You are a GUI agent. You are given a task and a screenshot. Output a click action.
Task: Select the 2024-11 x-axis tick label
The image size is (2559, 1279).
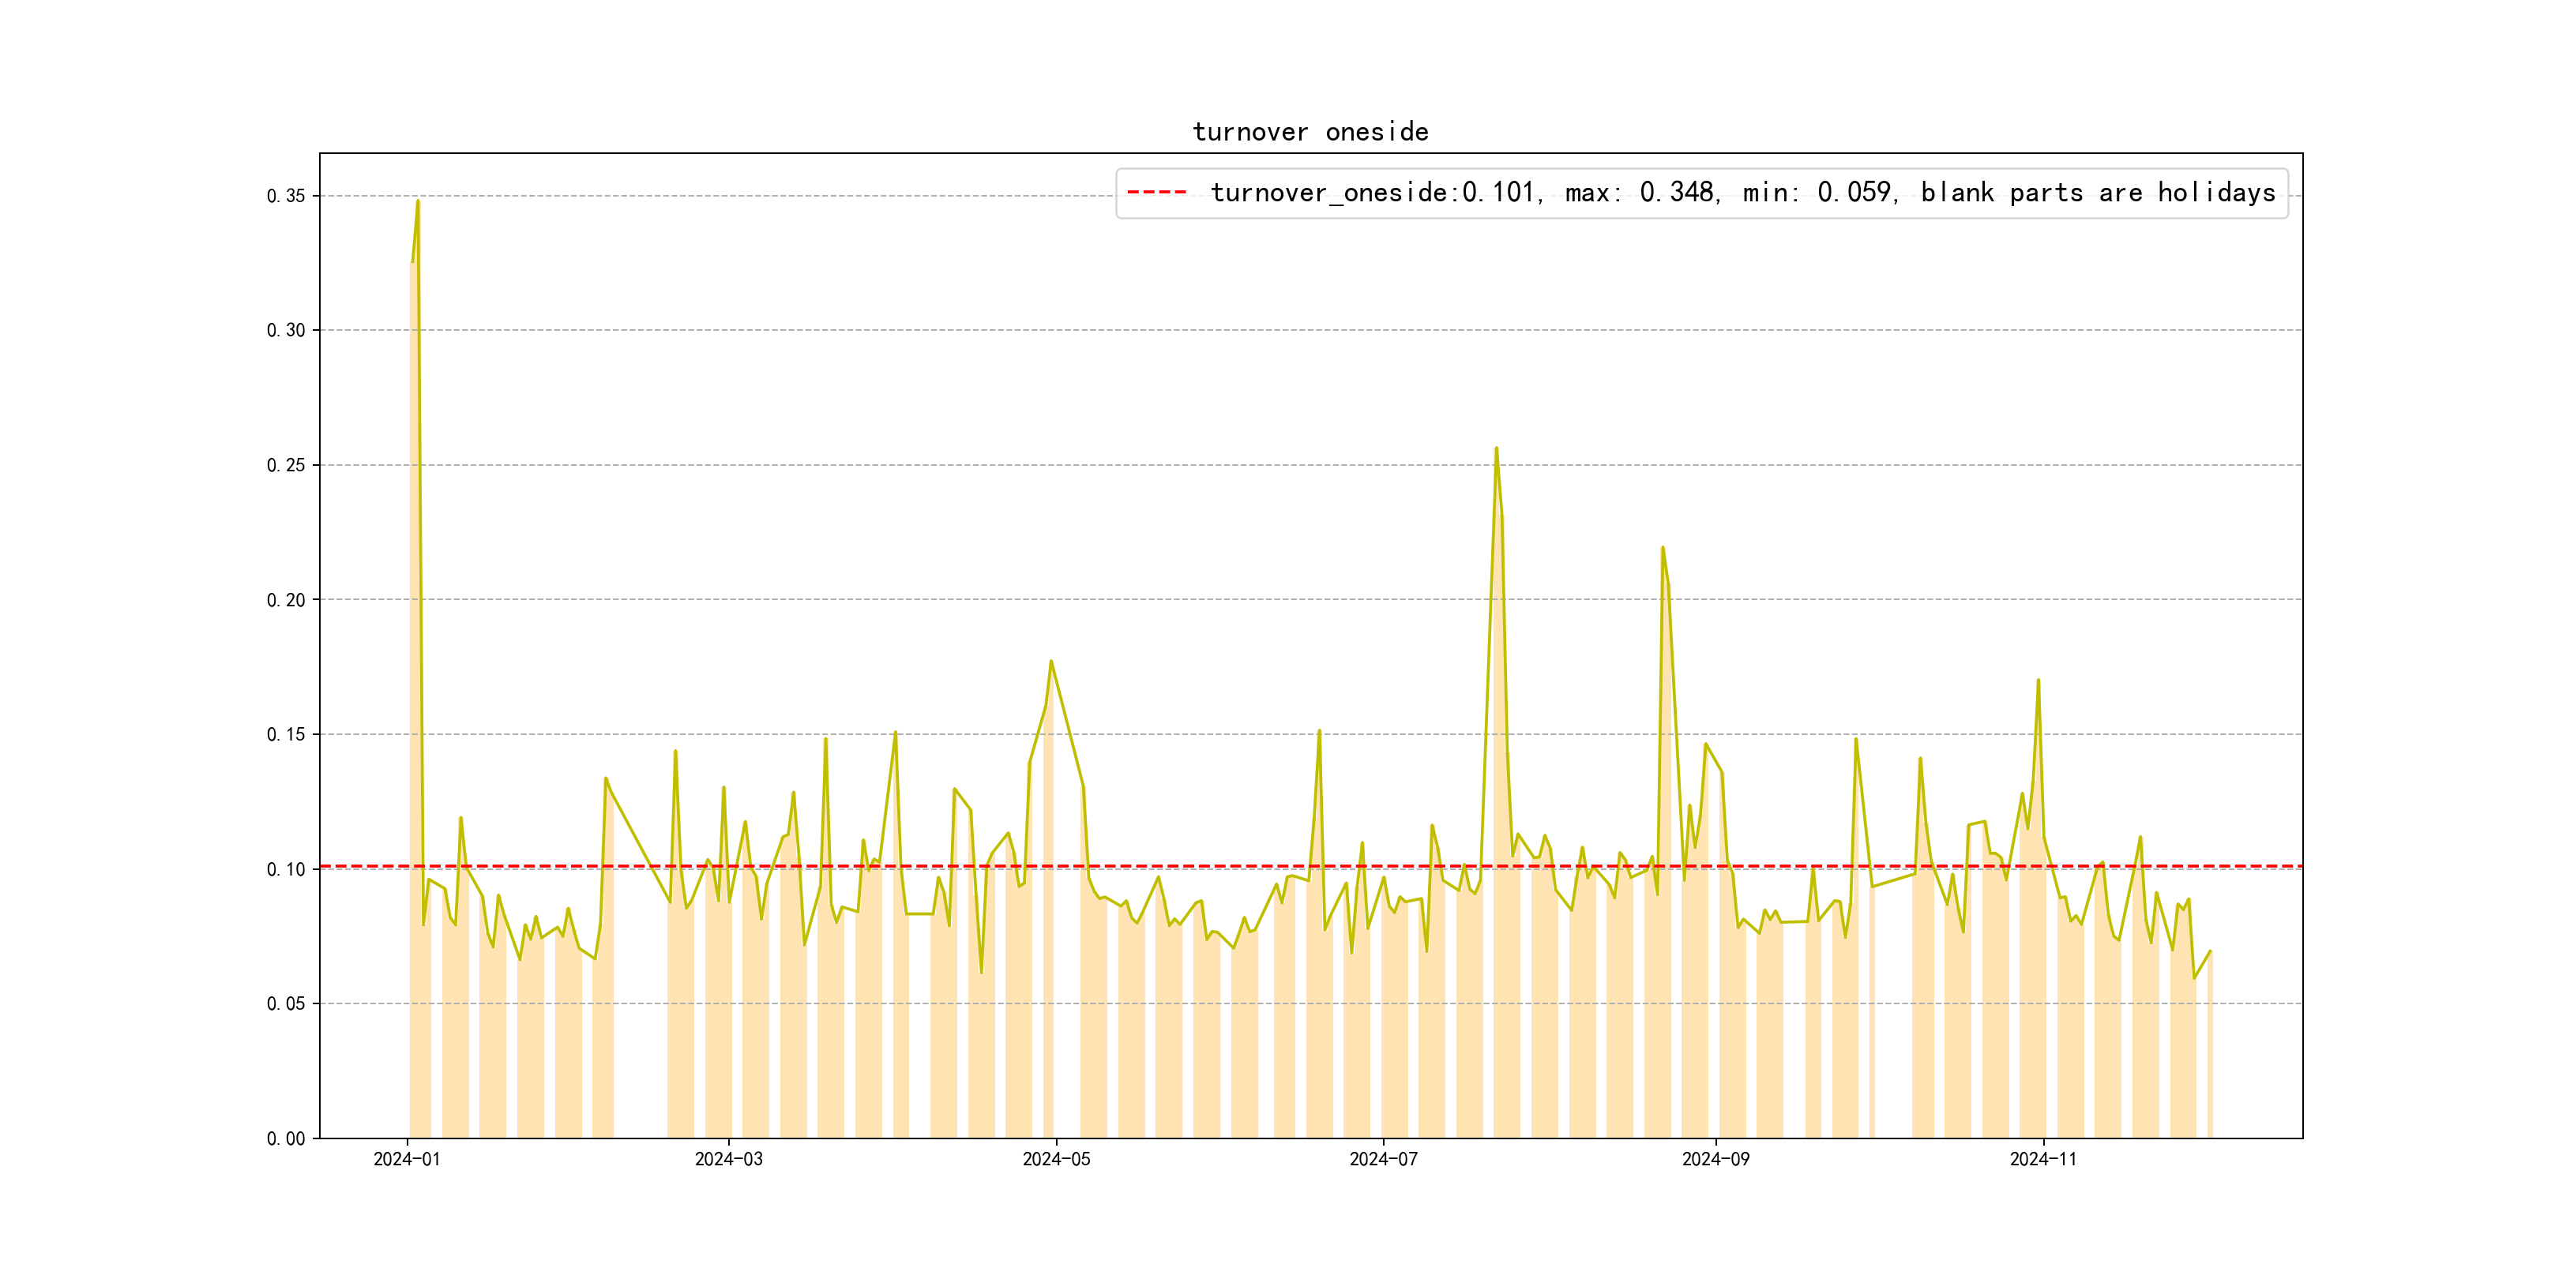(2042, 1159)
